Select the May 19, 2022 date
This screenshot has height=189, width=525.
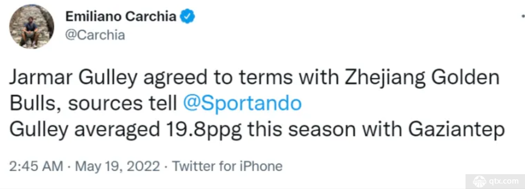(117, 166)
